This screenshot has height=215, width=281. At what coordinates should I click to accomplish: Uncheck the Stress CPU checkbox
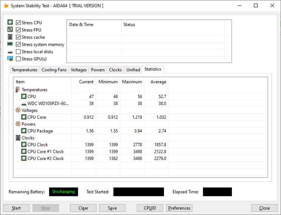click(x=18, y=23)
